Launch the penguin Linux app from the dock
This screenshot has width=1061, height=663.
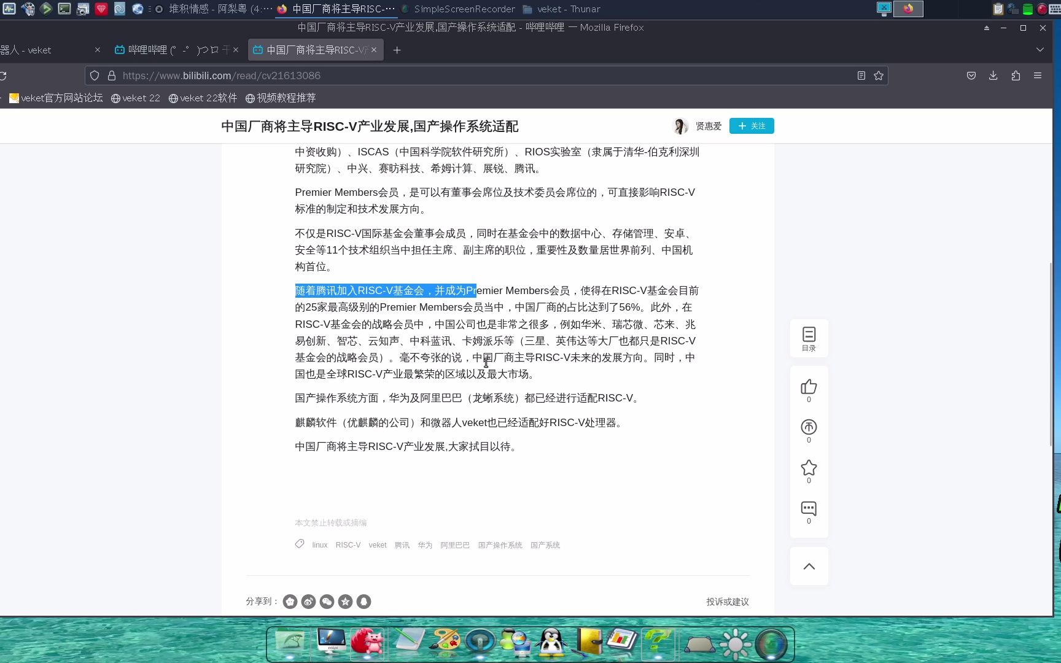551,643
